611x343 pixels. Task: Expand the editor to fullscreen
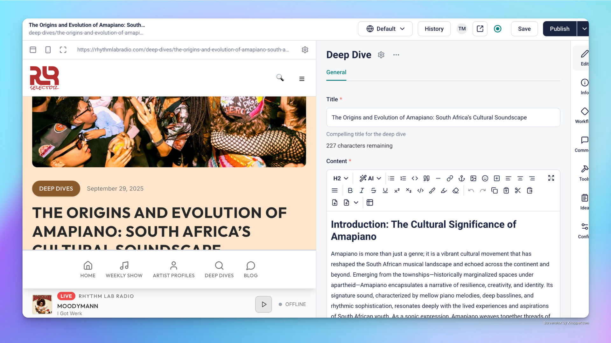pyautogui.click(x=551, y=178)
